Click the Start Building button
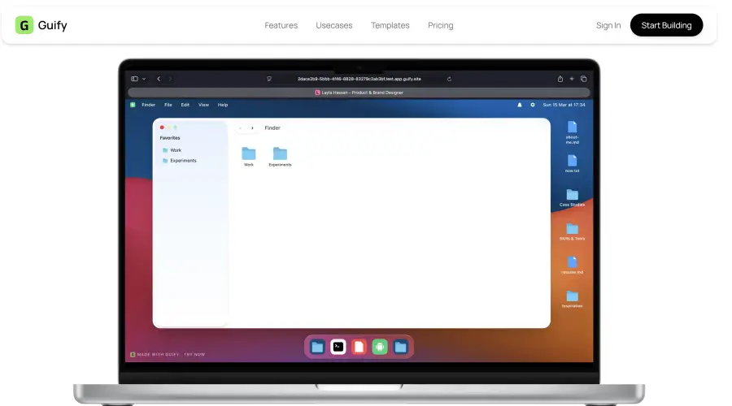The height and width of the screenshot is (406, 732). [x=666, y=25]
